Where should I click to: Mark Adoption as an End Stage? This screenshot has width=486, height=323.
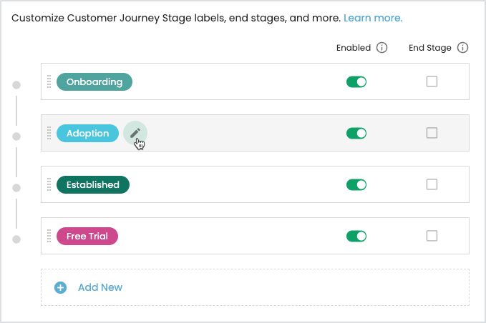coord(432,133)
